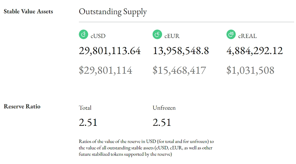Click the cREAL dollar value $1,031,508
Image resolution: width=296 pixels, height=164 pixels.
(250, 71)
